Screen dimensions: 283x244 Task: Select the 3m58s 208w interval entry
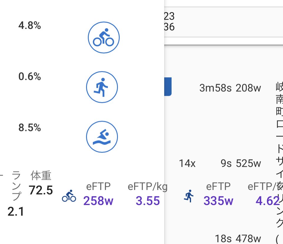[230, 88]
